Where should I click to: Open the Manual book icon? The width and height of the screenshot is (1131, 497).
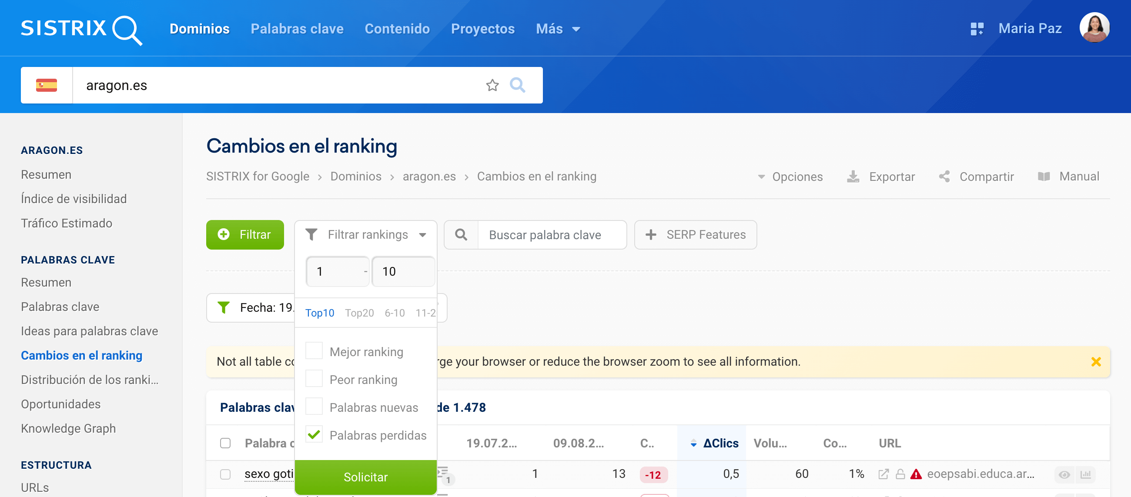(x=1044, y=177)
